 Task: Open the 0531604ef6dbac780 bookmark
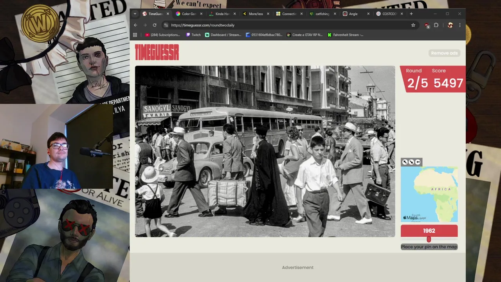pyautogui.click(x=264, y=35)
